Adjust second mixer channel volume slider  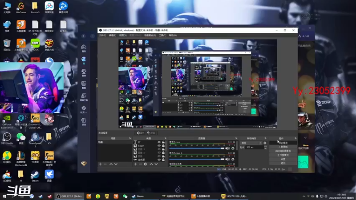click(x=197, y=159)
